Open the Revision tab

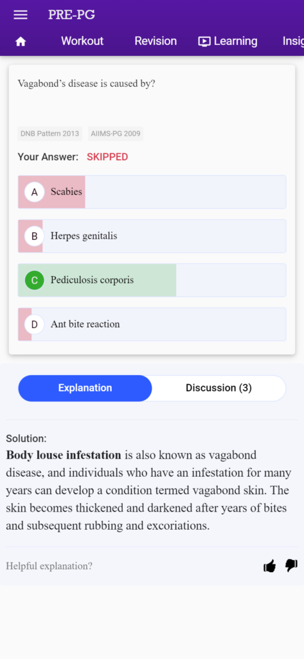pyautogui.click(x=156, y=41)
